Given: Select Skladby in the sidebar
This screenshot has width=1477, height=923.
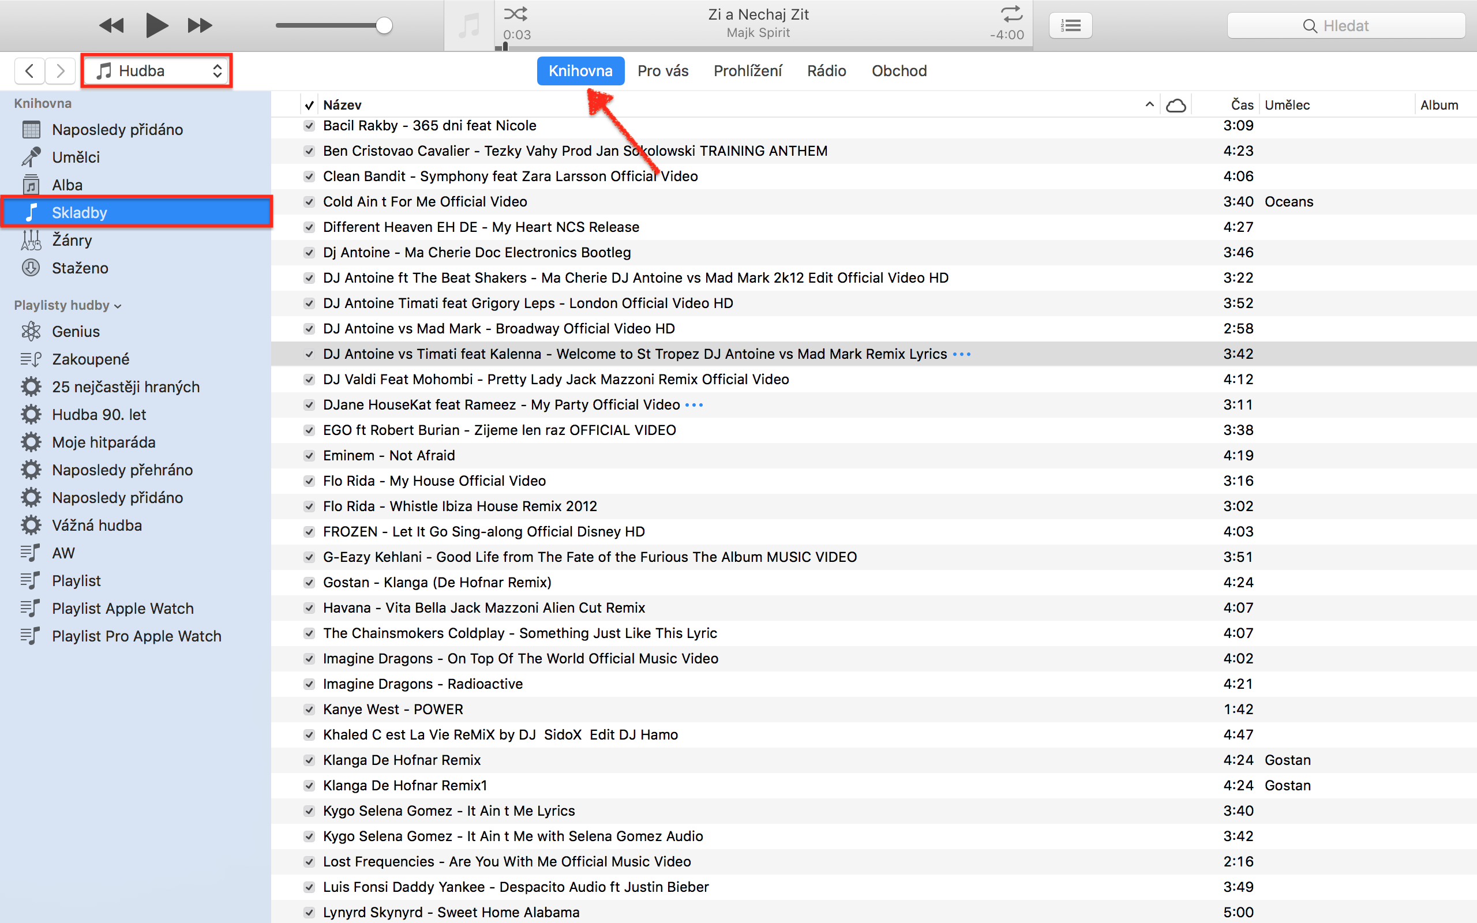Looking at the screenshot, I should point(136,212).
